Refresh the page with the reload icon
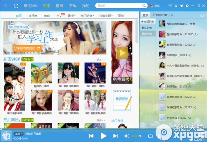 pyautogui.click(x=16, y=6)
